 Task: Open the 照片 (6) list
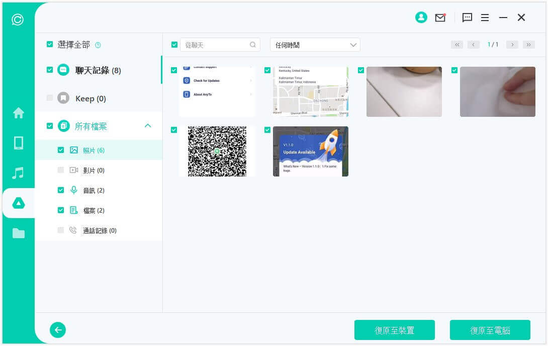[99, 150]
